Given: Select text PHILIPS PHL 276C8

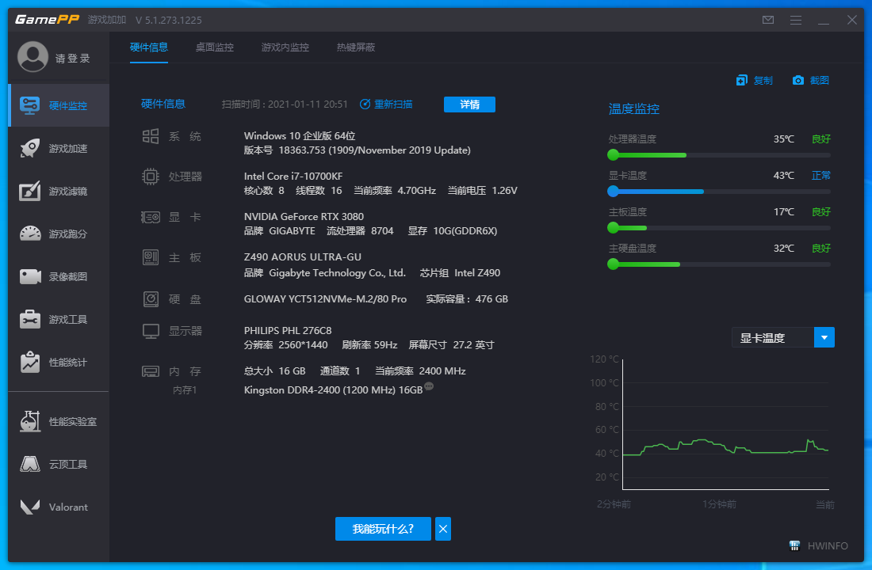Looking at the screenshot, I should point(288,331).
